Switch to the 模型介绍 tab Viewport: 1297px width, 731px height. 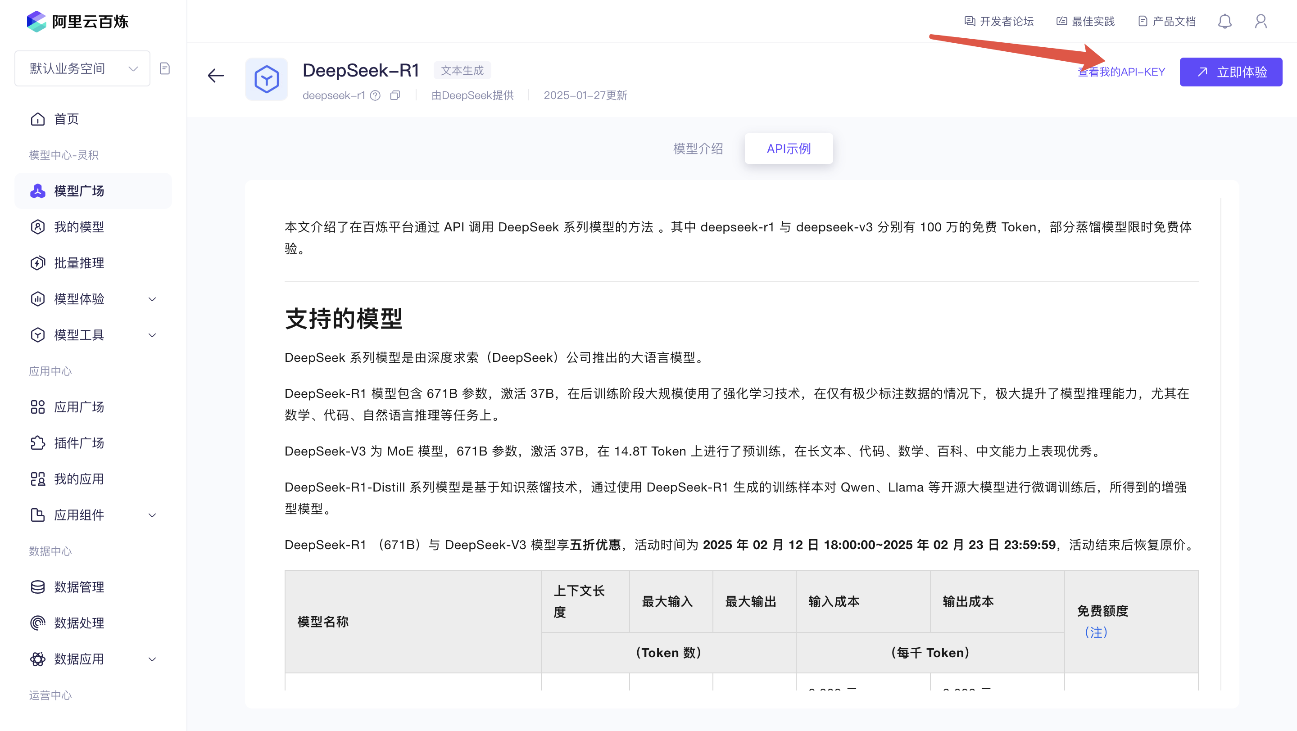698,149
